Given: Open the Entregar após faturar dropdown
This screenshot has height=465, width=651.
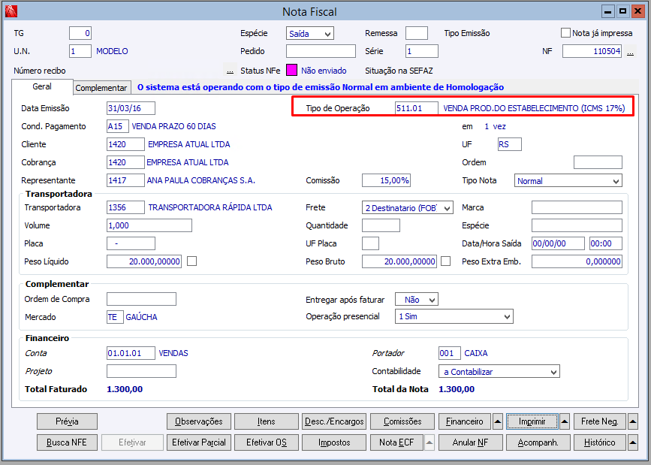Looking at the screenshot, I should point(417,299).
